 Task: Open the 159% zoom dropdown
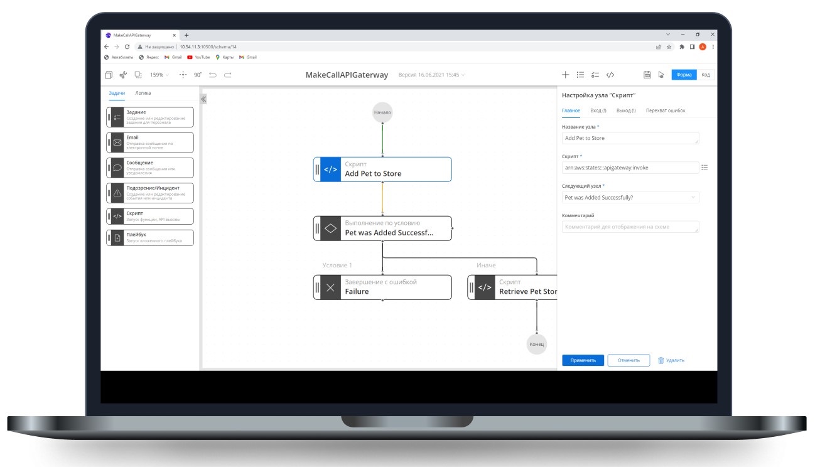pyautogui.click(x=159, y=75)
